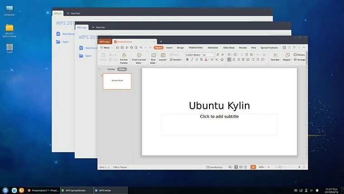Click the zoom in plus button
The height and width of the screenshot is (194, 344).
tap(299, 167)
